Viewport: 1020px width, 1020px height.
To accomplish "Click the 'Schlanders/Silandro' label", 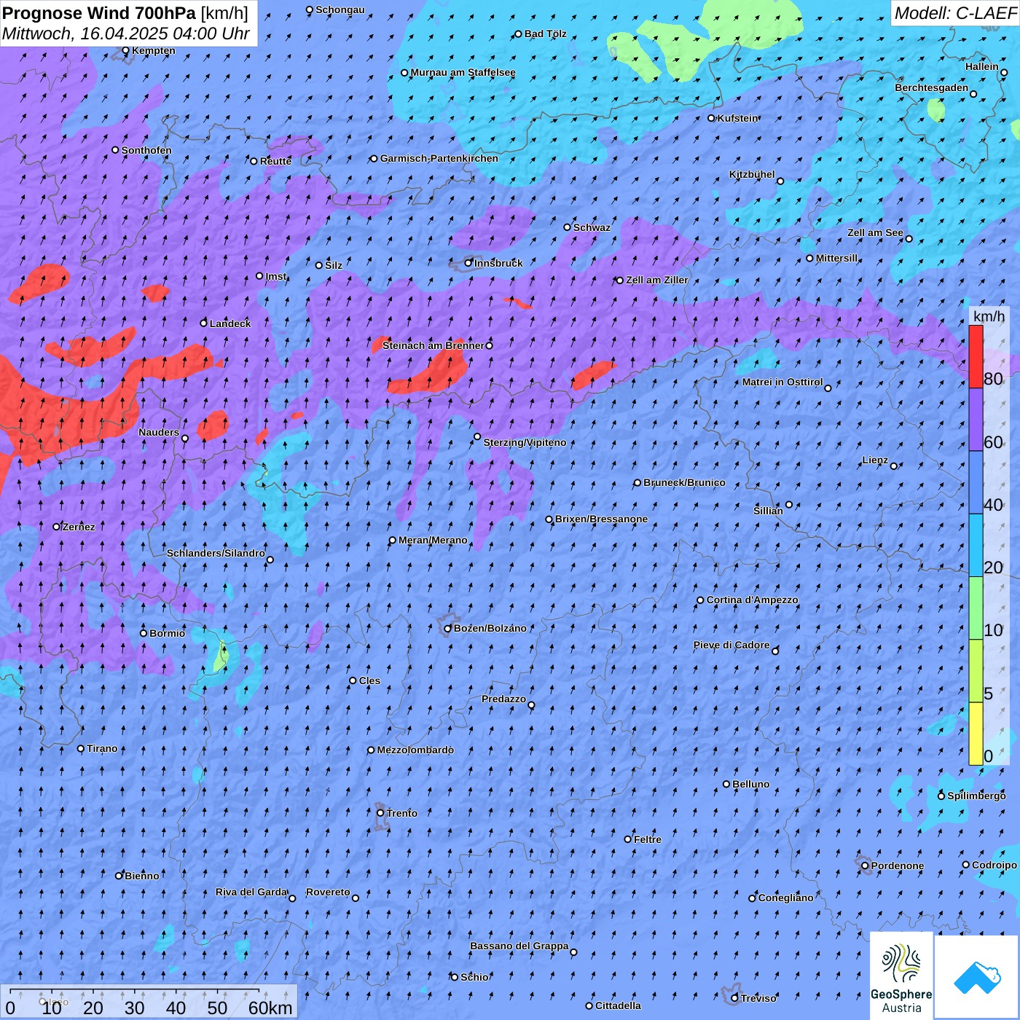I will [x=216, y=553].
